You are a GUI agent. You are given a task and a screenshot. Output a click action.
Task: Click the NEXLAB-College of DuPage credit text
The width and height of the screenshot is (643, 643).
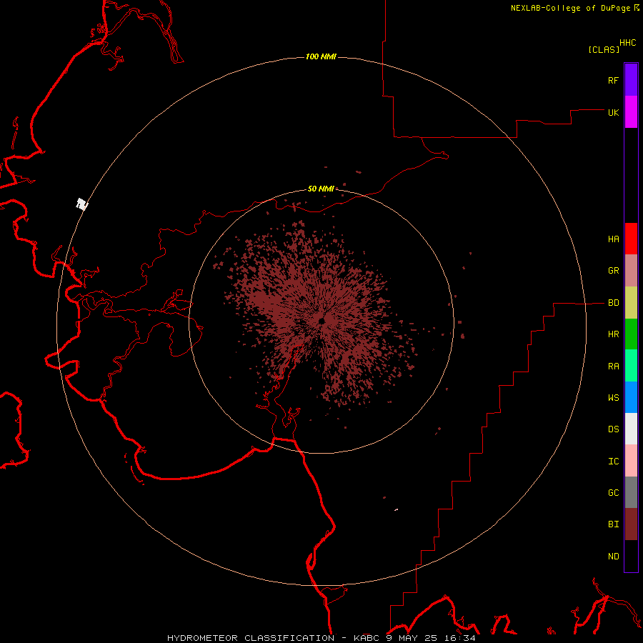click(x=570, y=8)
